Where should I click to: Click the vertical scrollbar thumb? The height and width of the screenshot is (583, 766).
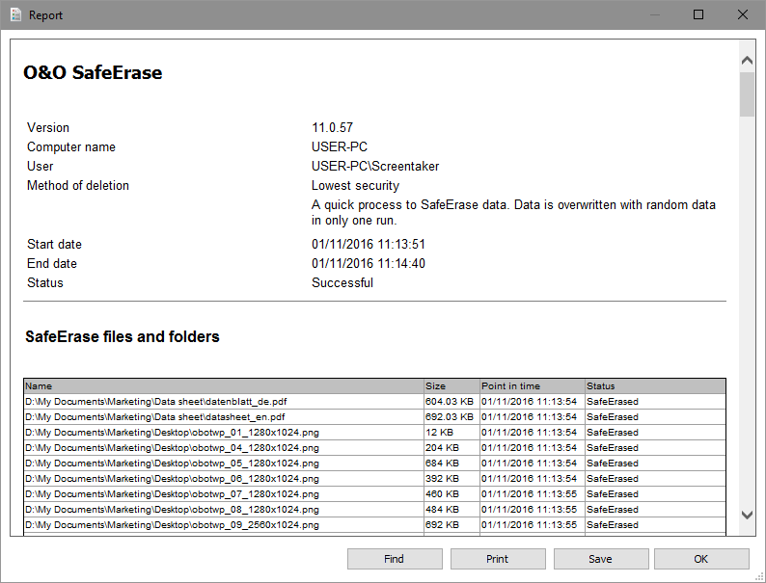tap(747, 94)
